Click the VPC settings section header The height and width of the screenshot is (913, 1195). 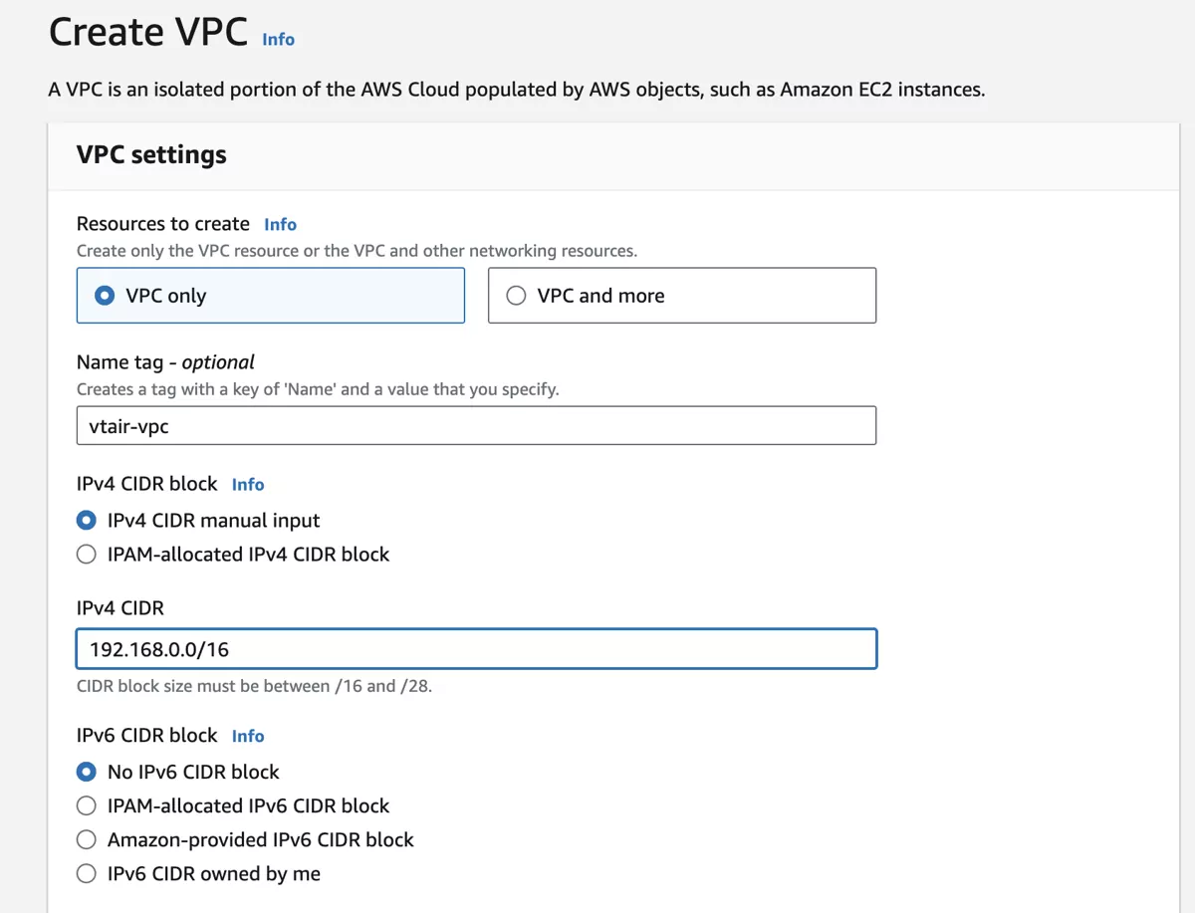pyautogui.click(x=151, y=154)
